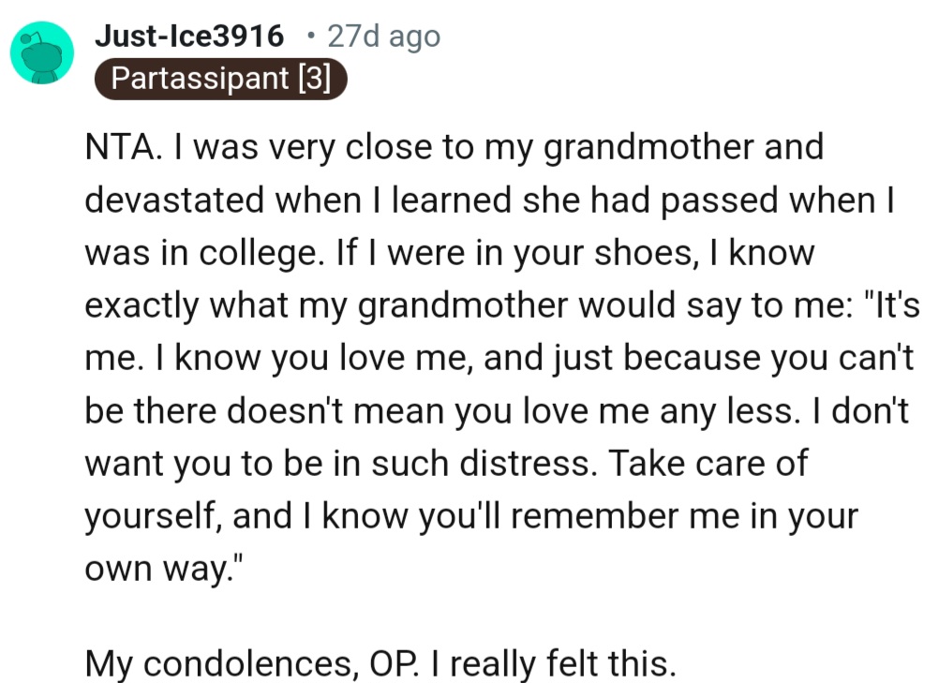Click the phrase "I know you love me"

pyautogui.click(x=281, y=358)
